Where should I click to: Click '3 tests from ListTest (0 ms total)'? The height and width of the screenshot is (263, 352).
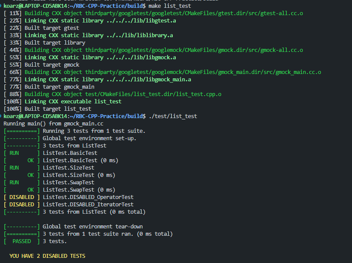coord(94,212)
